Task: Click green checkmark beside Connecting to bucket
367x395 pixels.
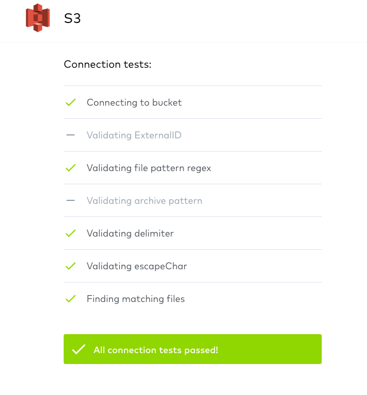Action: coord(71,103)
